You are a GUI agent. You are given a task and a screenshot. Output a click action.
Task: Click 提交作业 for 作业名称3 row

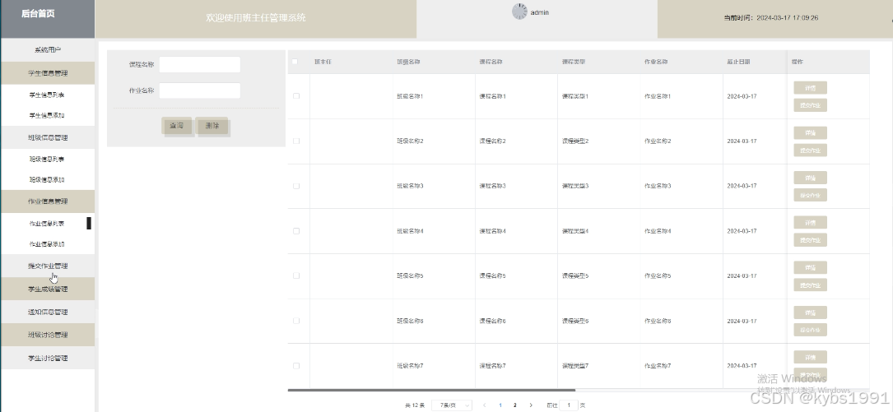coord(810,195)
